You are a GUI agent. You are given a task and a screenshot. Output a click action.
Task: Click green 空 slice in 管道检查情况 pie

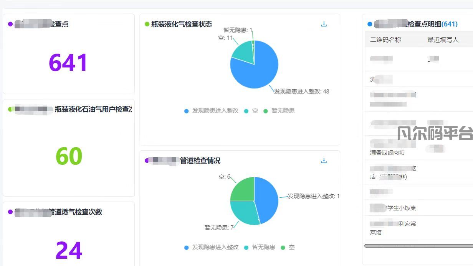[245, 190]
